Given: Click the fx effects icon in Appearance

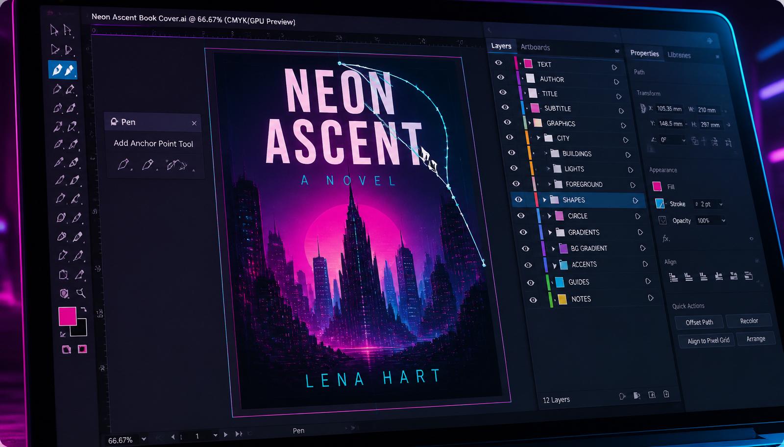Looking at the screenshot, I should click(x=666, y=239).
